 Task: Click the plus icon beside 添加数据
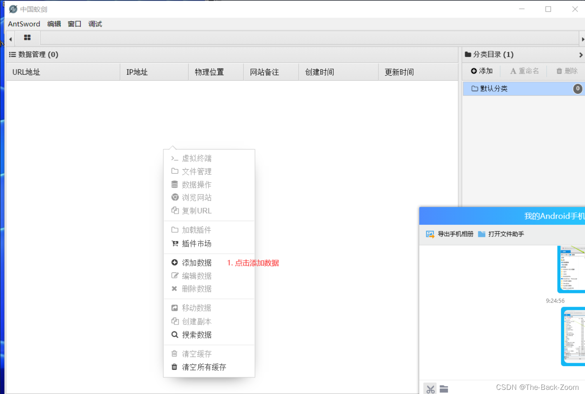[175, 263]
